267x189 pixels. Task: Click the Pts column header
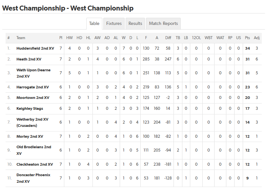click(x=247, y=38)
